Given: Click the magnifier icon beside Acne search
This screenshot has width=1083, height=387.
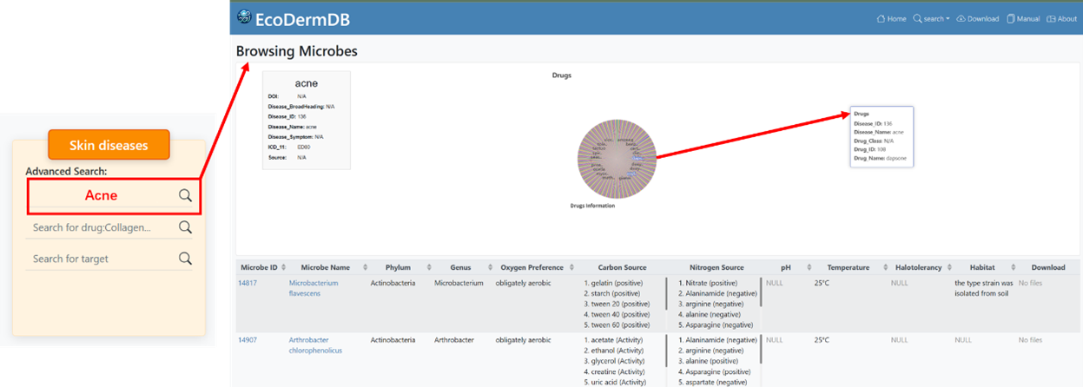Looking at the screenshot, I should point(185,195).
